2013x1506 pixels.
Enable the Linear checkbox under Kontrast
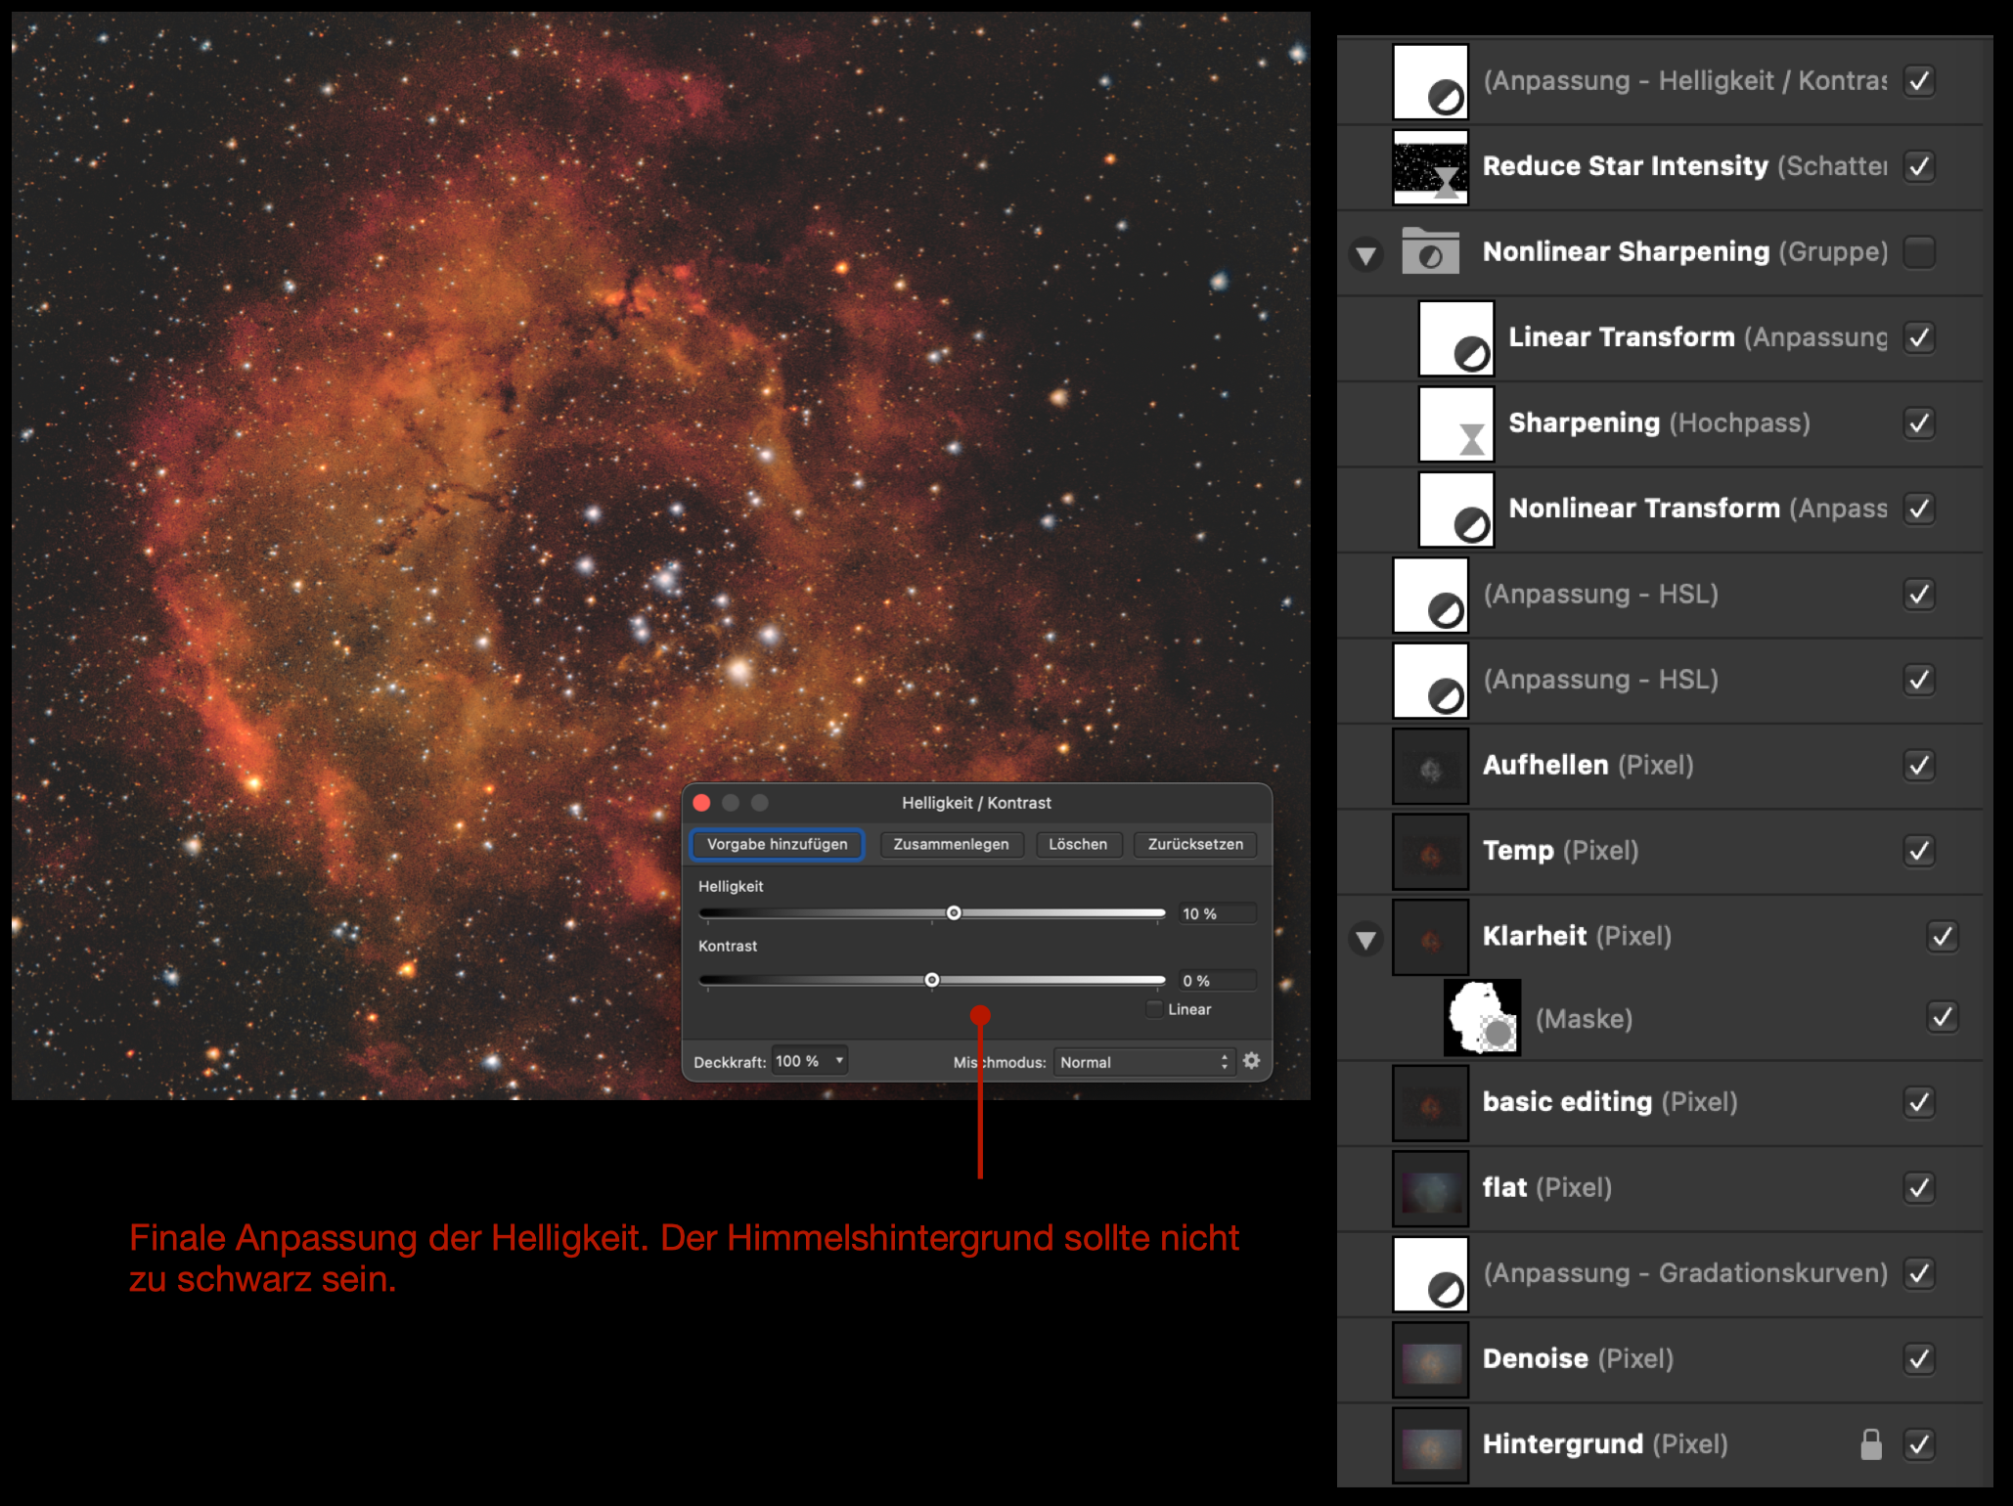[x=1155, y=1009]
